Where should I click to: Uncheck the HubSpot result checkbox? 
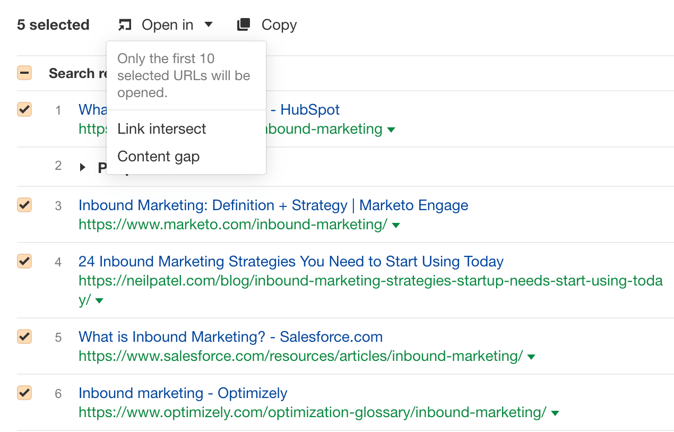click(24, 109)
